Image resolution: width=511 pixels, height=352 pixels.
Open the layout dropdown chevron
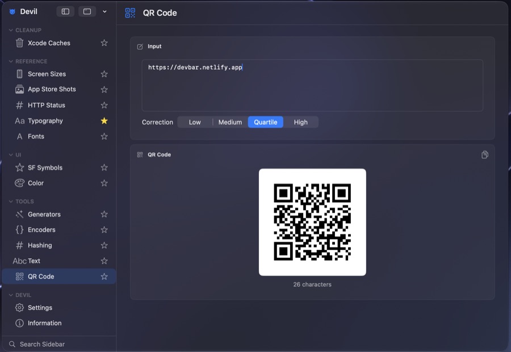click(x=104, y=11)
